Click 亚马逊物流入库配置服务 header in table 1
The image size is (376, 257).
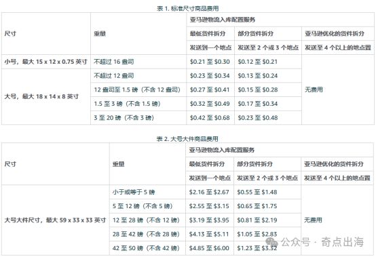223,20
